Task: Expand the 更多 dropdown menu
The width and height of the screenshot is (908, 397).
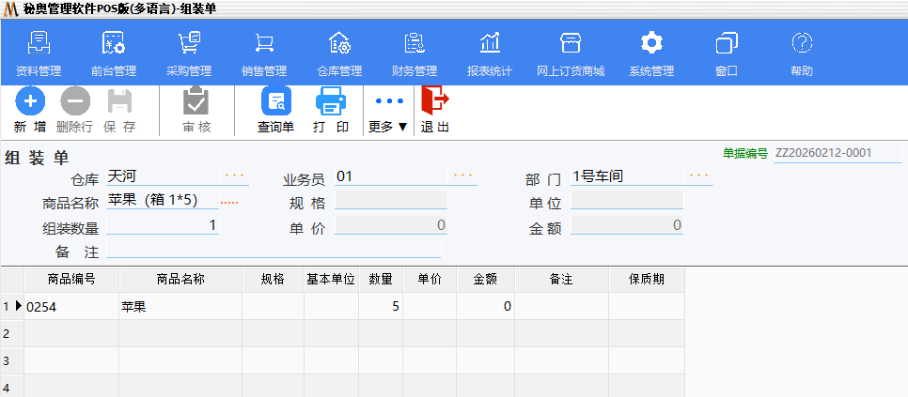Action: point(388,111)
